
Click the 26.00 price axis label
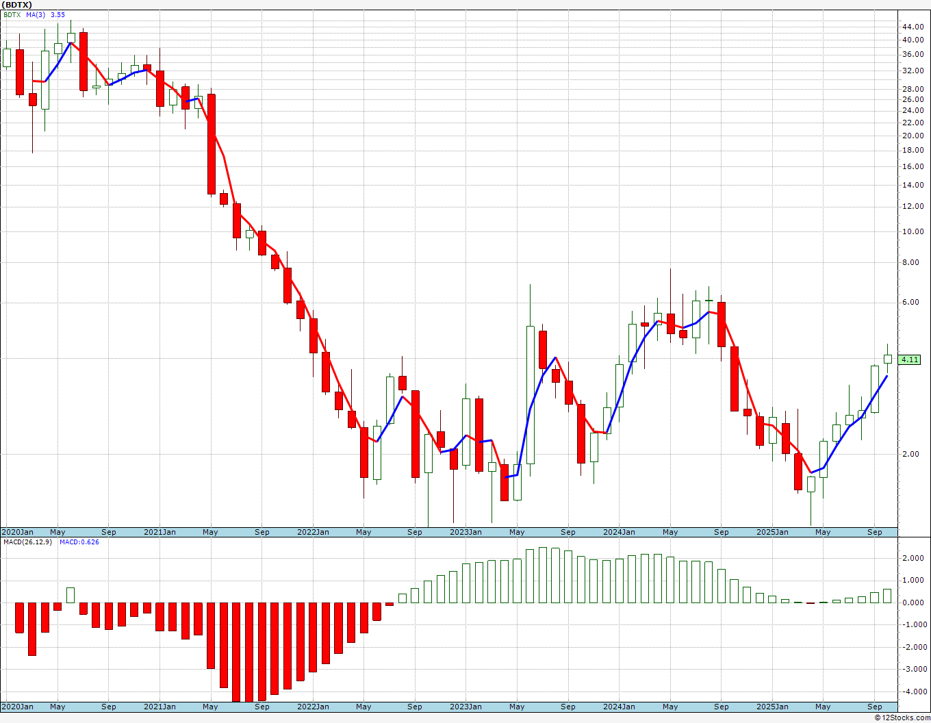tap(913, 99)
